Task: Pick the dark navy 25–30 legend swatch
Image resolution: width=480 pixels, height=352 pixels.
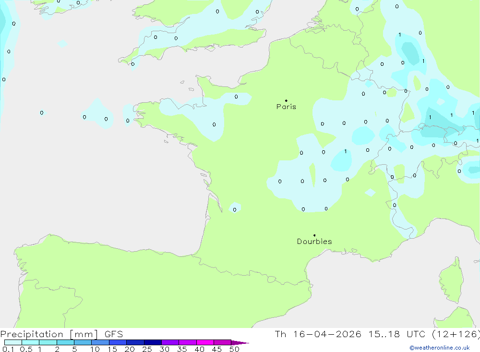Action: click(x=153, y=342)
